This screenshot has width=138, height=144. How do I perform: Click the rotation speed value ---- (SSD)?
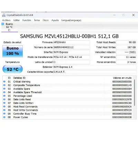click(x=126, y=52)
